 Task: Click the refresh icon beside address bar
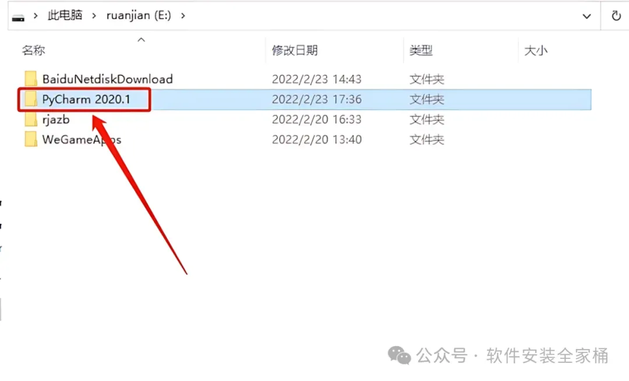click(616, 16)
